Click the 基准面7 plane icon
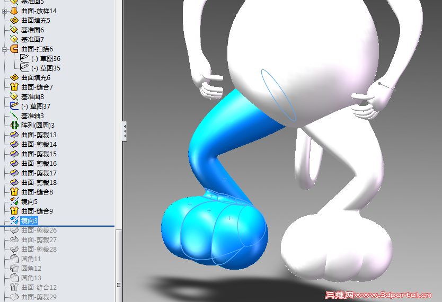 click(x=14, y=39)
